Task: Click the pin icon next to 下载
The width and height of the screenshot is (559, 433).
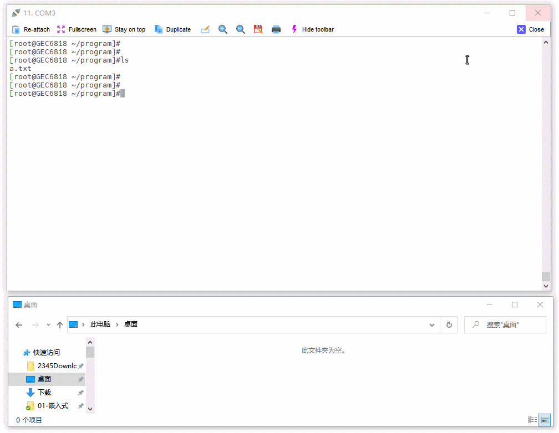Action: (x=81, y=393)
